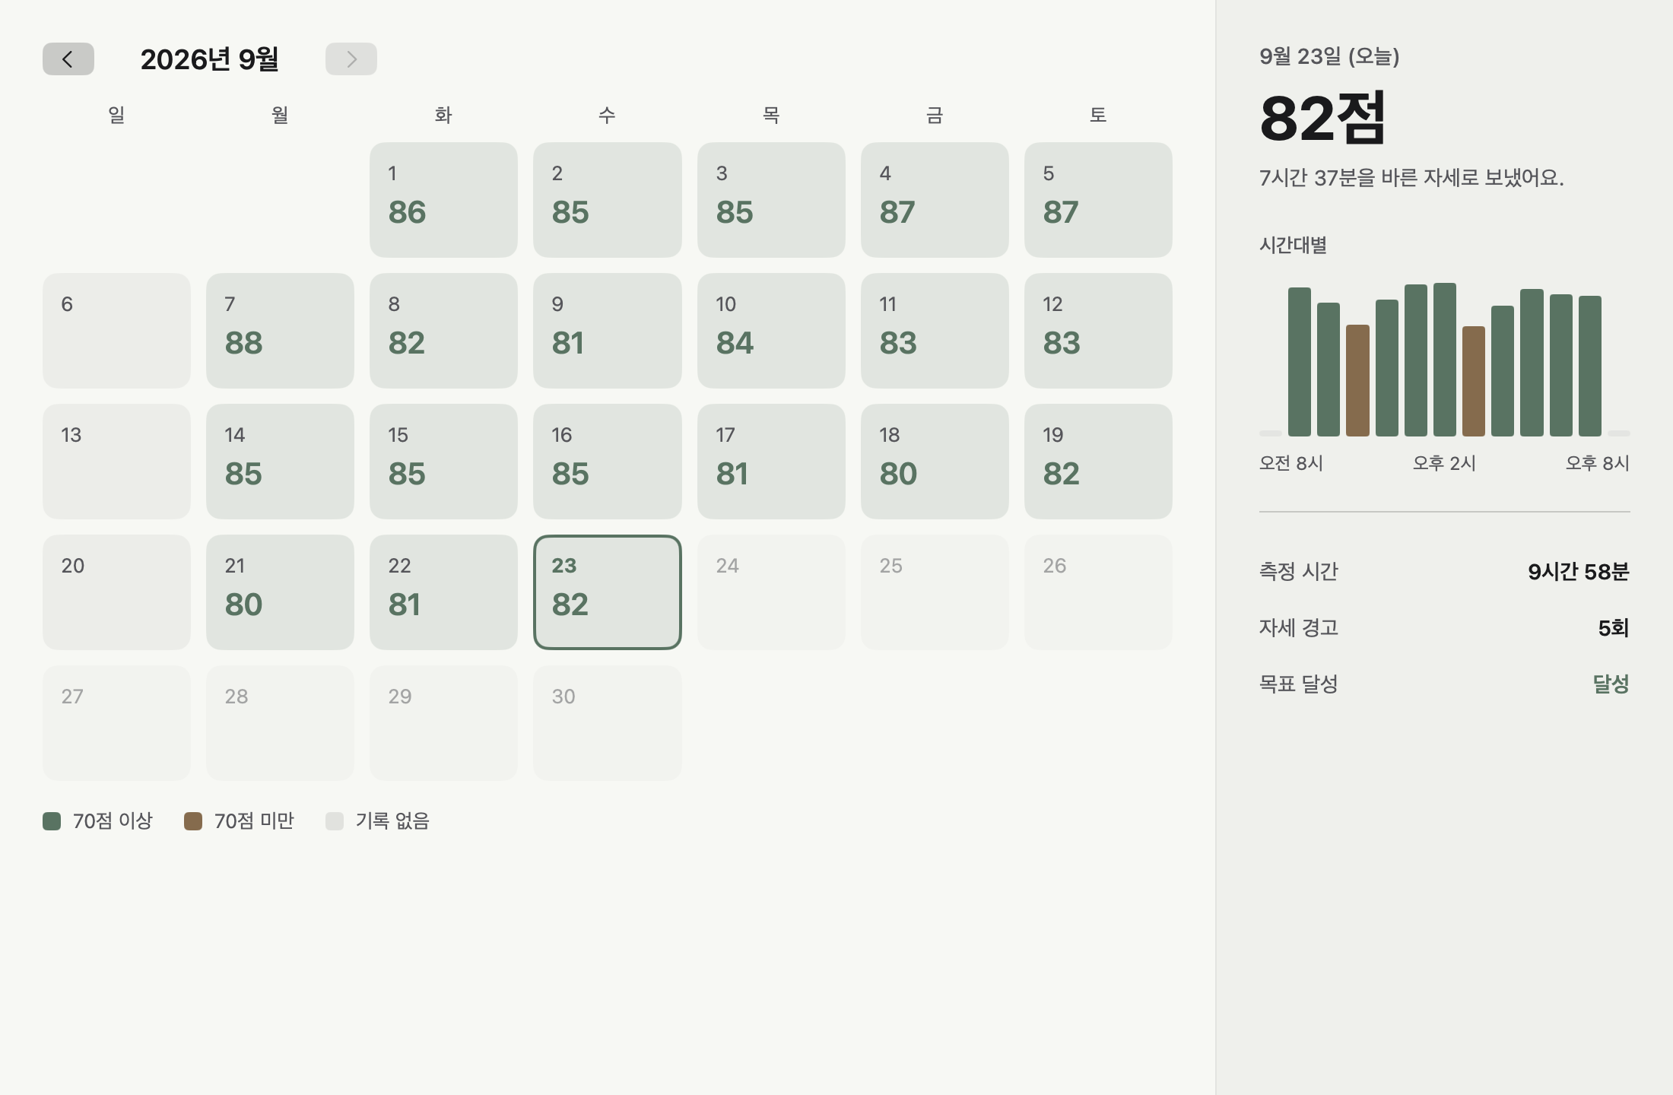Choose day 16 with score 85
Viewport: 1673px width, 1095px height.
click(608, 462)
